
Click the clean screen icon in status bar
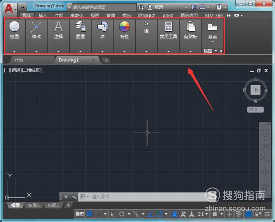[x=258, y=214]
